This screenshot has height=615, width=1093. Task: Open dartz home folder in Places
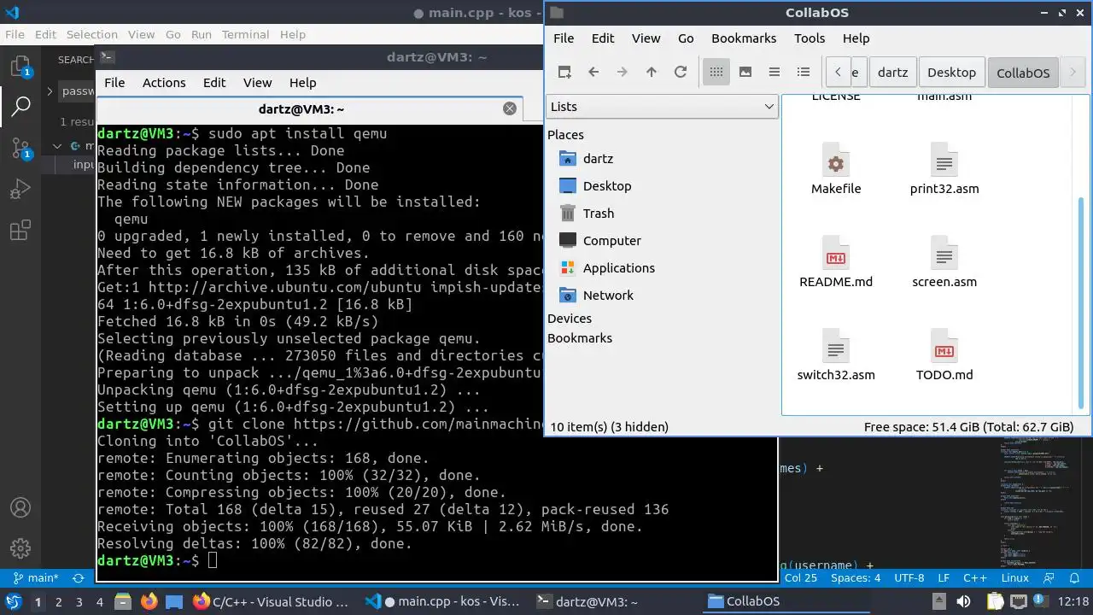[x=598, y=159]
